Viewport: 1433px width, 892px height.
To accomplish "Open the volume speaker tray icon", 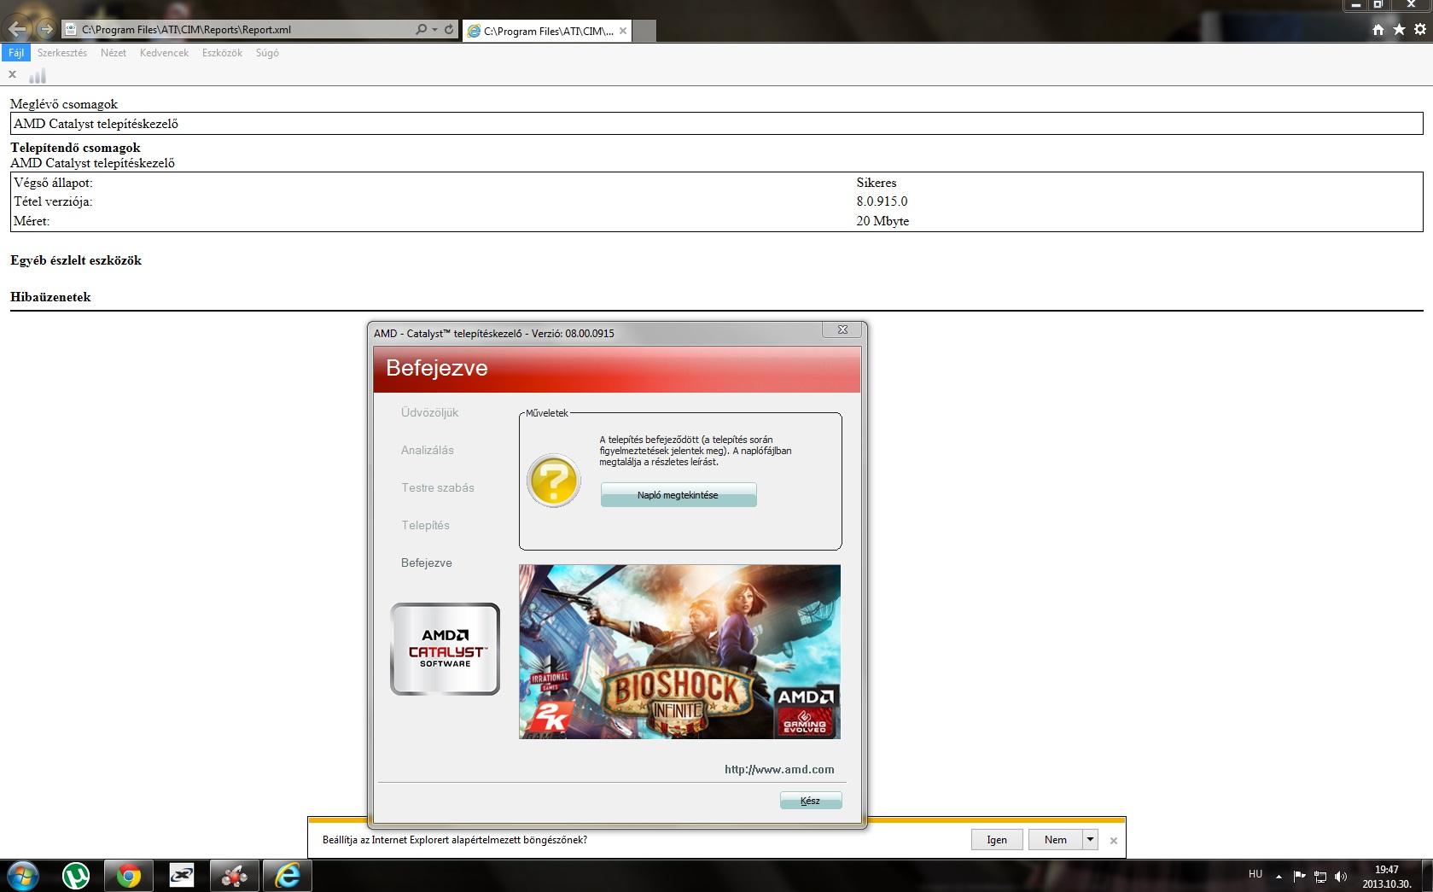I will (1340, 877).
